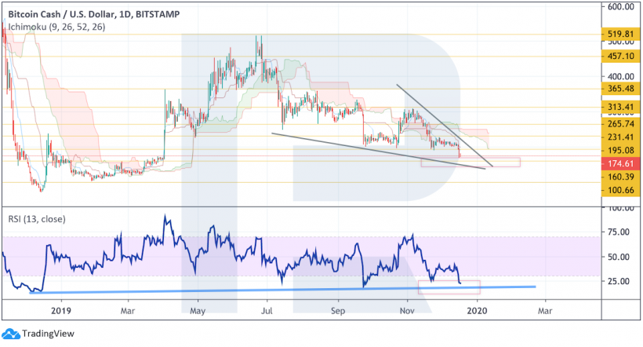Select the 195.08 price level label
This screenshot has width=643, height=347.
pyautogui.click(x=620, y=150)
